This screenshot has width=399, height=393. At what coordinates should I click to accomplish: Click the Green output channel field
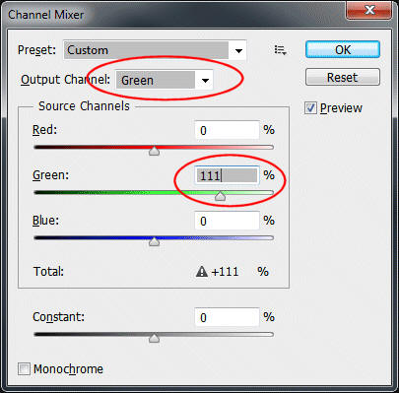pyautogui.click(x=165, y=80)
